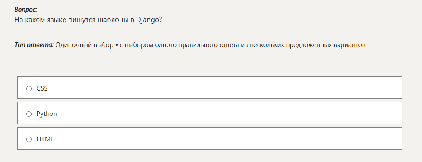Screen dimensions: 422x162
Task: Click the "HTML" answer label text
Action: pos(45,139)
